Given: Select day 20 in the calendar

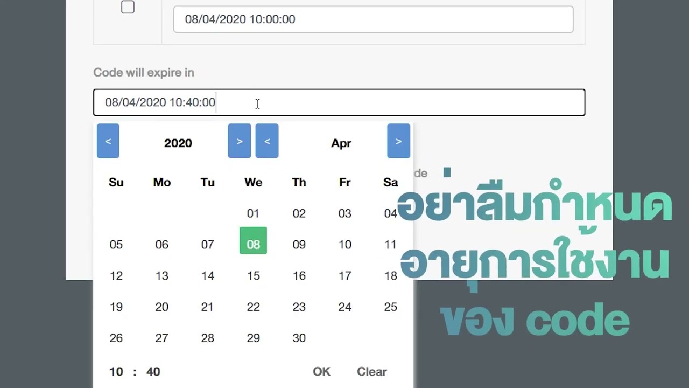Looking at the screenshot, I should coord(162,307).
